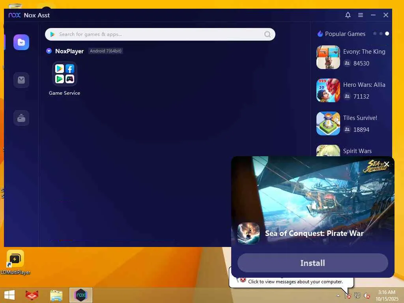
Task: Click the muted volume tray icon
Action: [x=367, y=296]
